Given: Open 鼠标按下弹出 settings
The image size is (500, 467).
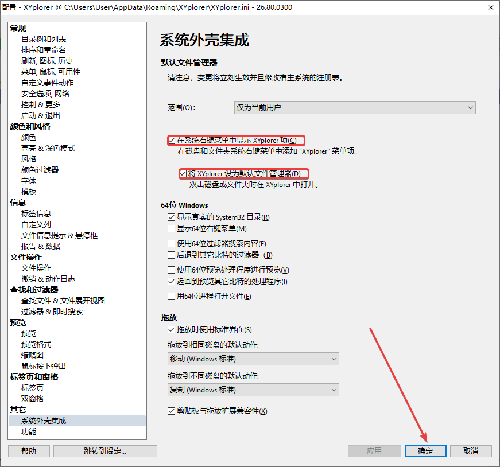Looking at the screenshot, I should [44, 366].
